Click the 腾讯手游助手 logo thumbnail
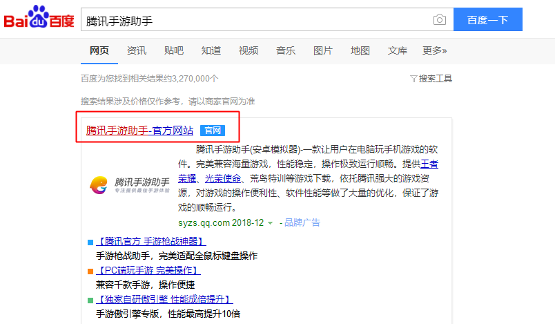Viewport: 555px width, 324px height. pyautogui.click(x=129, y=185)
